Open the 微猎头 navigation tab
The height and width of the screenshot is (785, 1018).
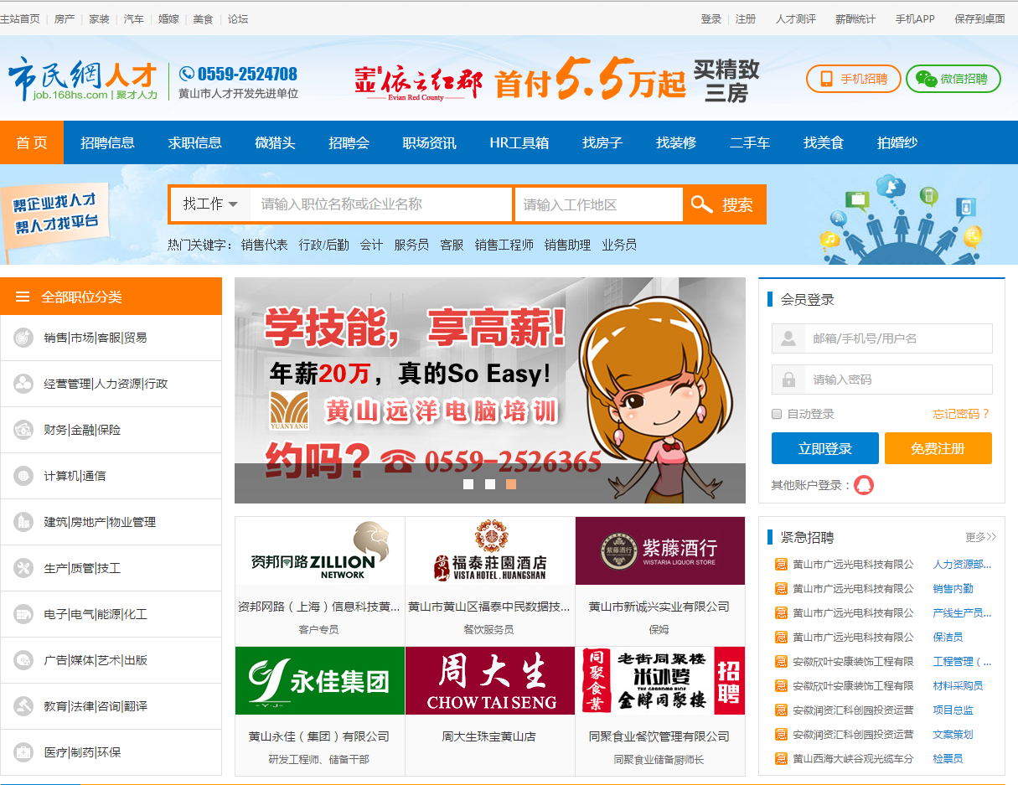tap(275, 142)
